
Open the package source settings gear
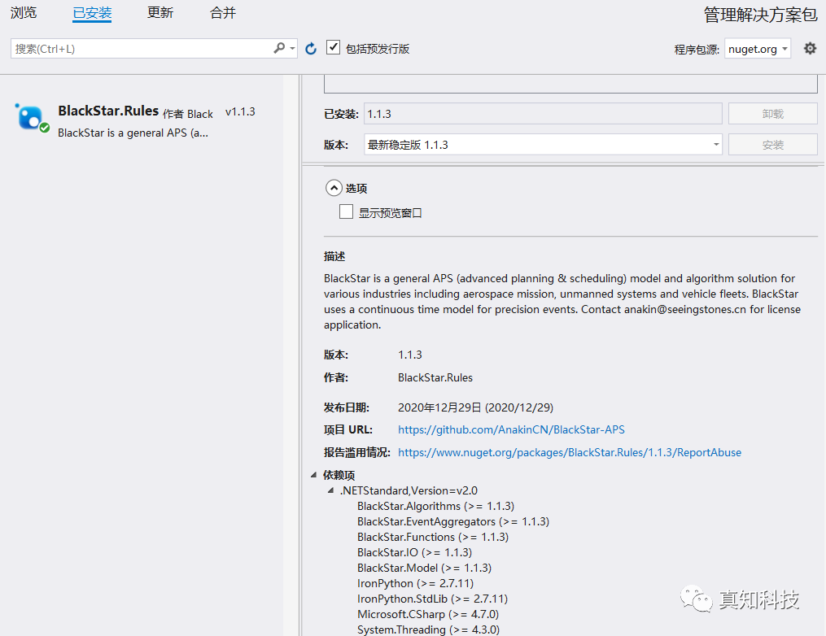[810, 49]
